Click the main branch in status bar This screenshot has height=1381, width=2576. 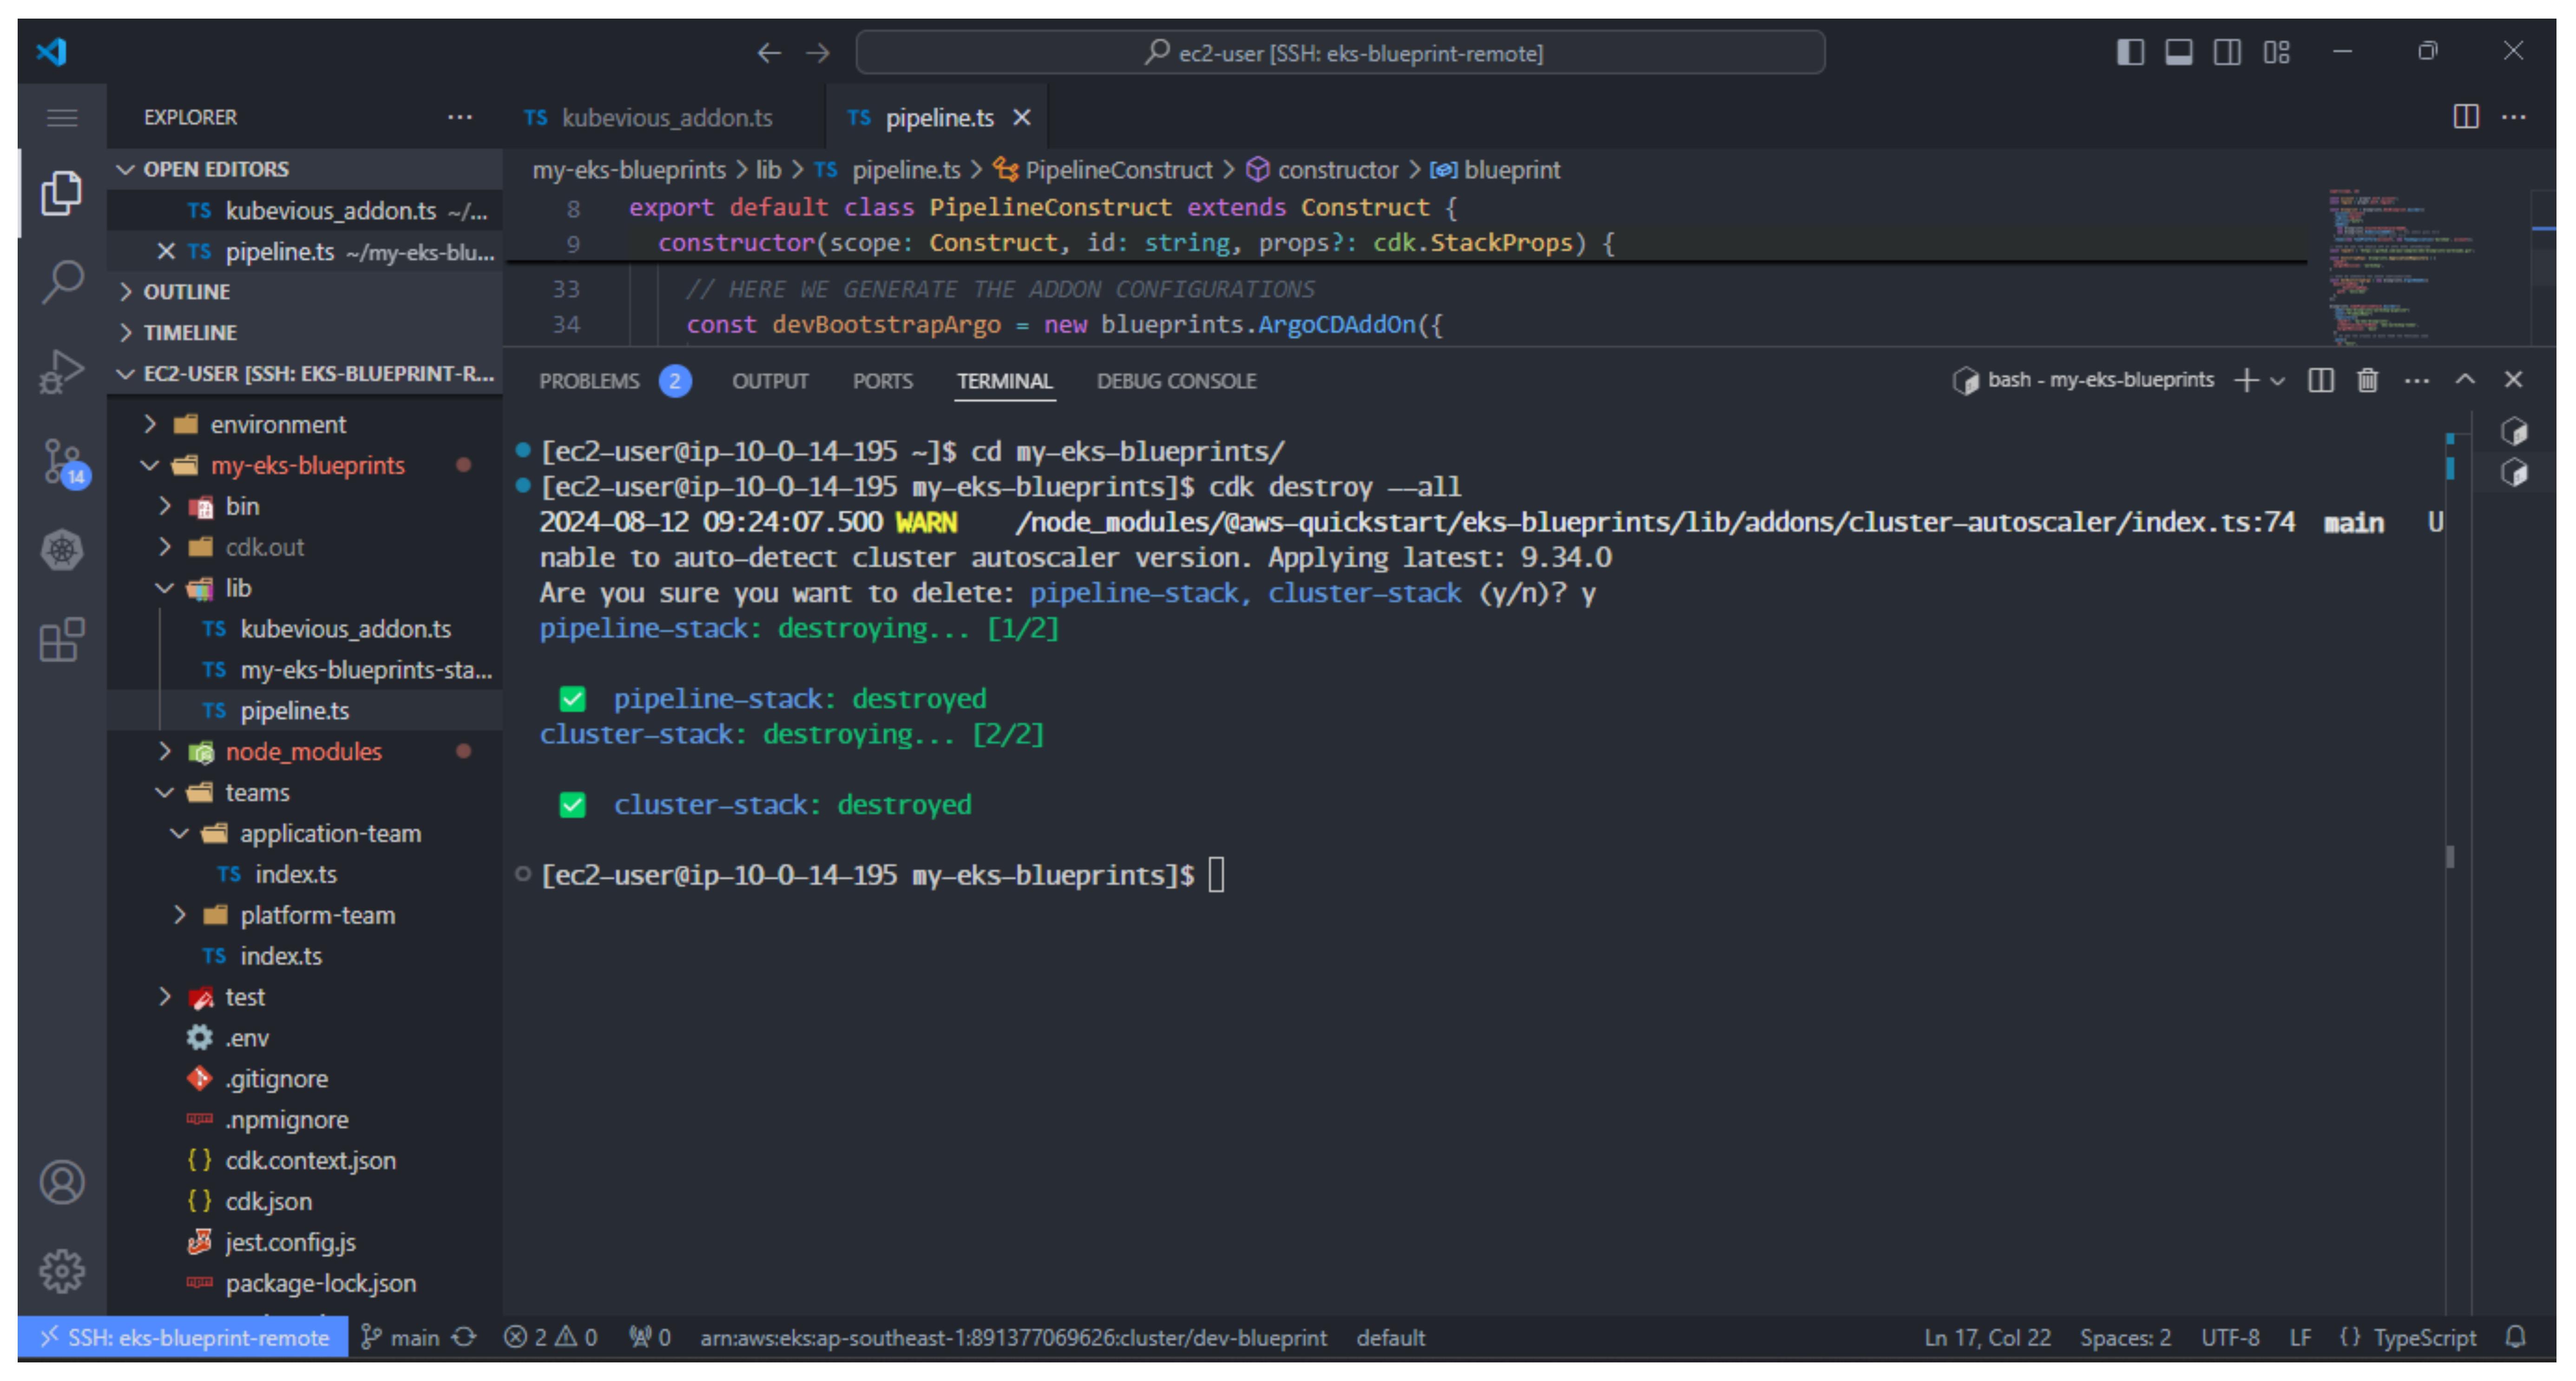coord(400,1338)
